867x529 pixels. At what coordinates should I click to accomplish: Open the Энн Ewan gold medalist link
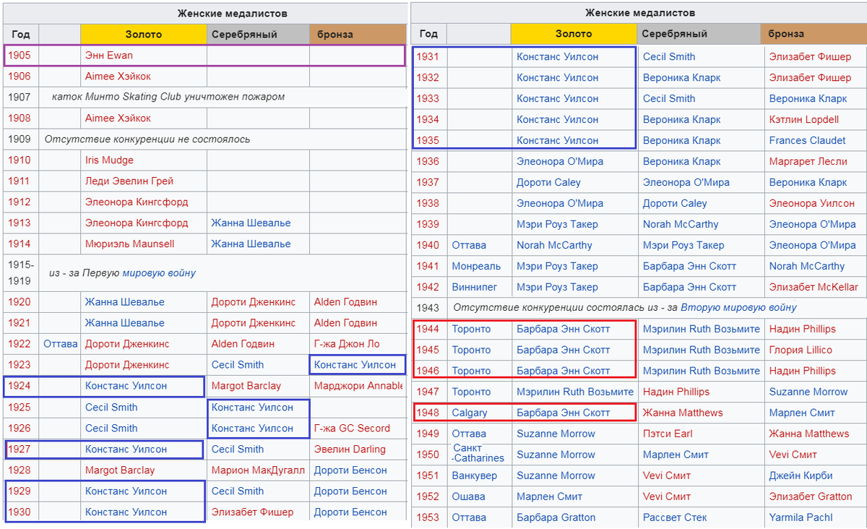point(109,55)
